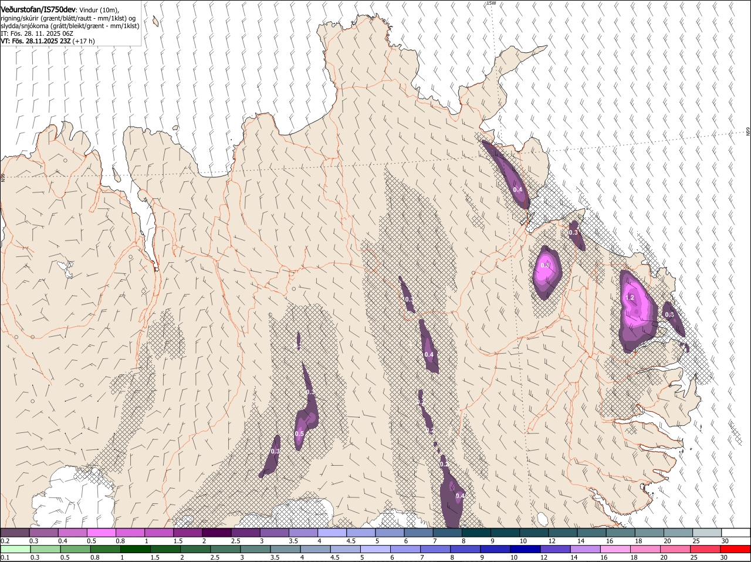Click the 12 label on the snow scale
The image size is (751, 562).
(552, 540)
